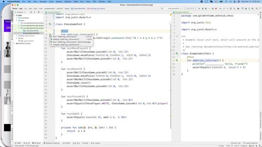Screen dimensions: 262x147
Task: Open the Navigate menu in the menu bar
Action: point(43,2)
